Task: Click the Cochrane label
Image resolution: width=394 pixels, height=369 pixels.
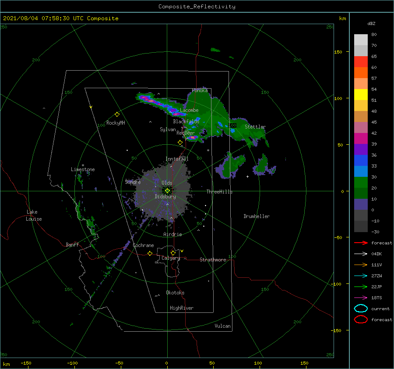Action: pyautogui.click(x=143, y=245)
